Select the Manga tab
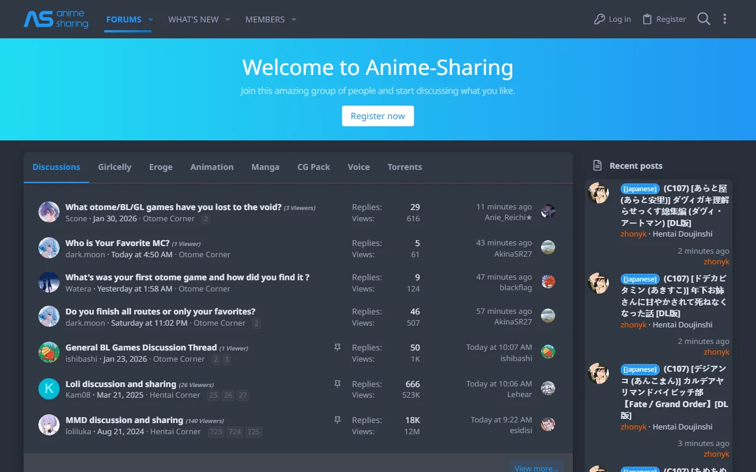Screen dimensions: 756x472 pos(265,167)
